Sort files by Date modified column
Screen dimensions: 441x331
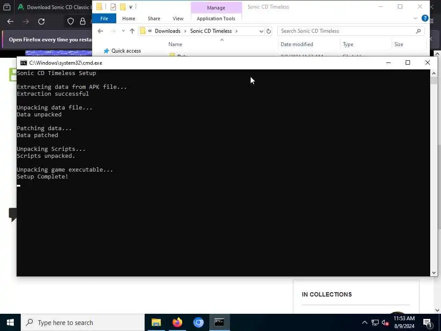click(297, 44)
